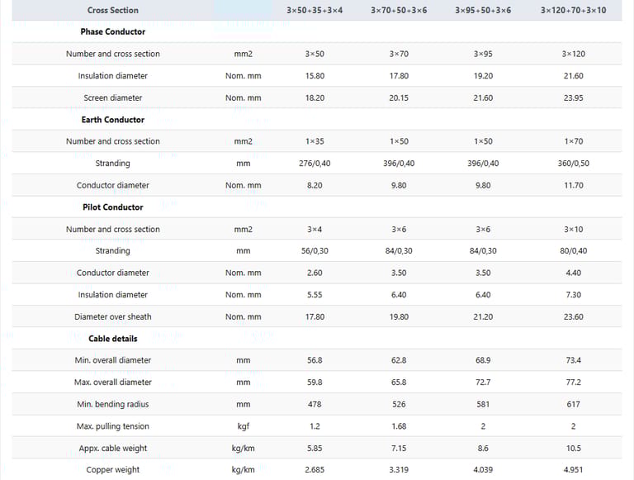
Task: Select the "Max. overall diameter" row label
Action: point(113,383)
